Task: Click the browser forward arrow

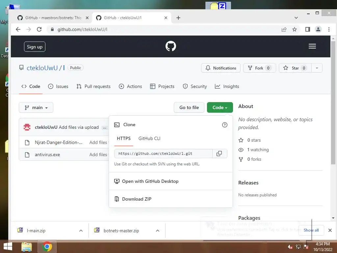Action: 28,29
